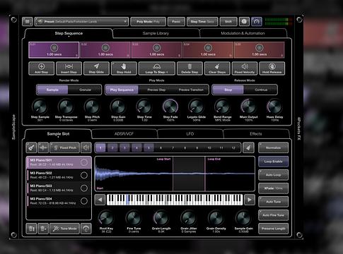The width and height of the screenshot is (343, 254).
Task: Click the guitar instrument icon button
Action: [31, 148]
